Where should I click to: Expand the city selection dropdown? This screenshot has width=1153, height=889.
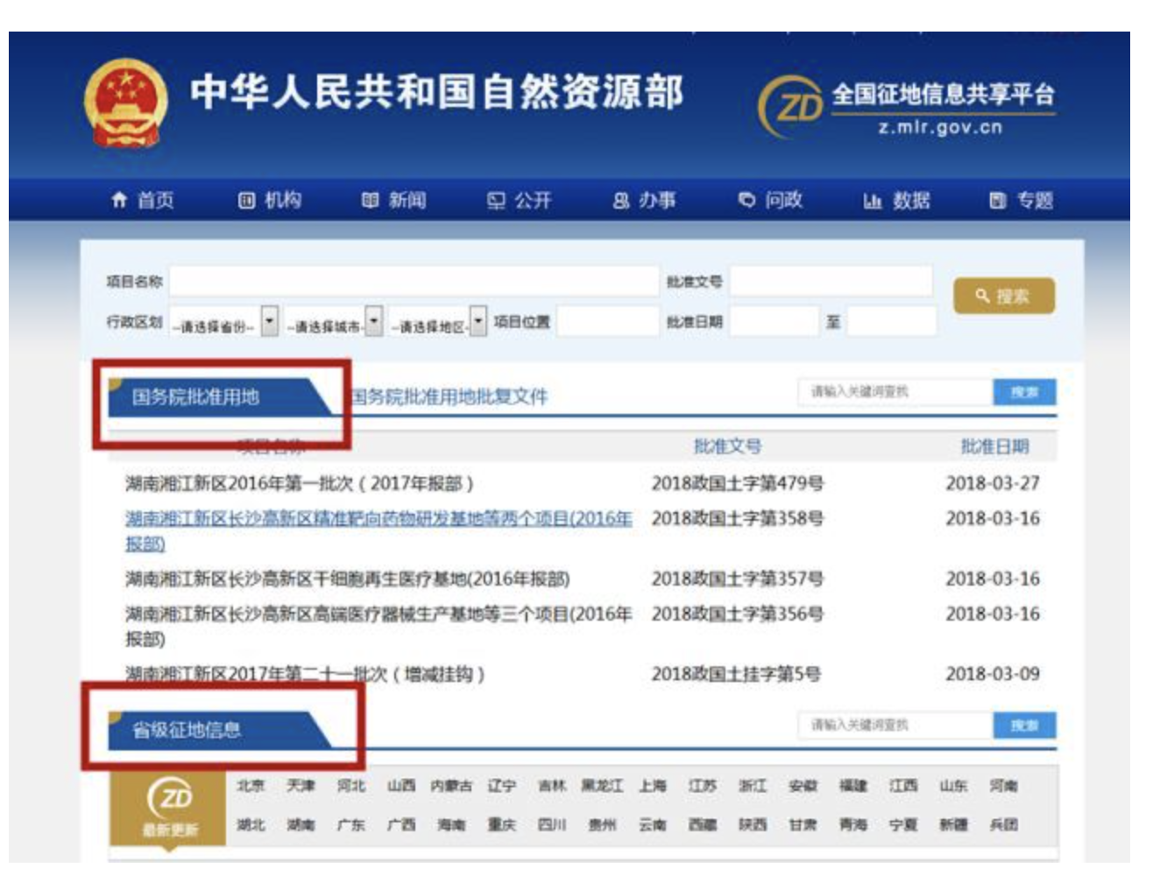point(374,322)
